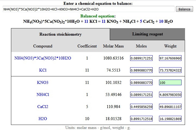Open the KCl compound link

43,70
